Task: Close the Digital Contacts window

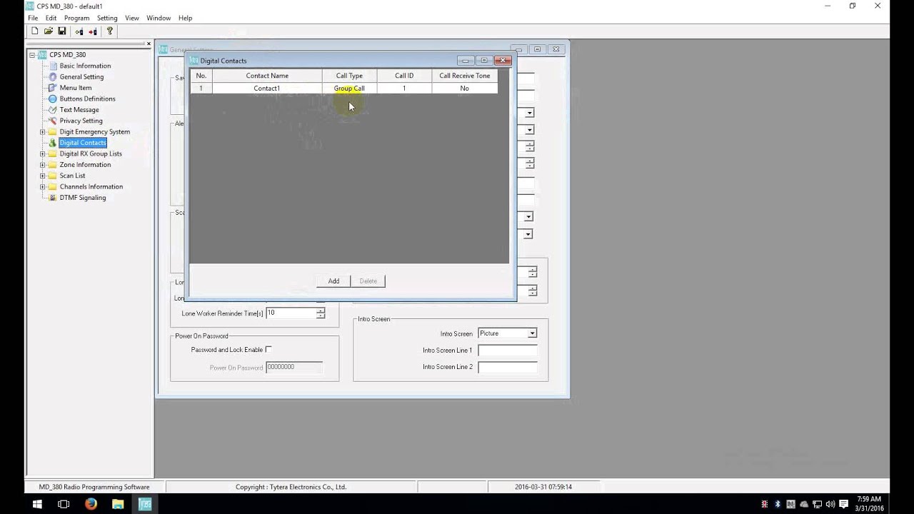Action: [x=503, y=61]
